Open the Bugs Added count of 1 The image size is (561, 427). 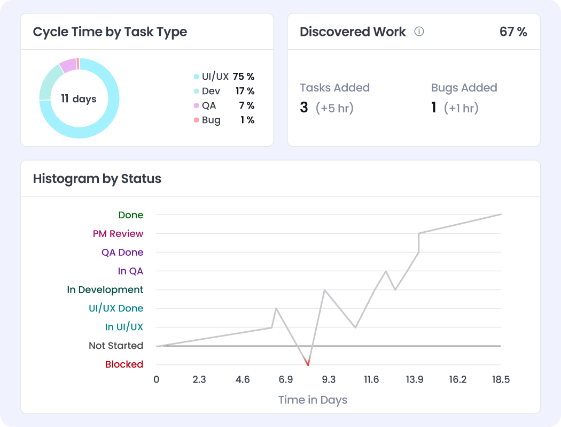click(434, 108)
